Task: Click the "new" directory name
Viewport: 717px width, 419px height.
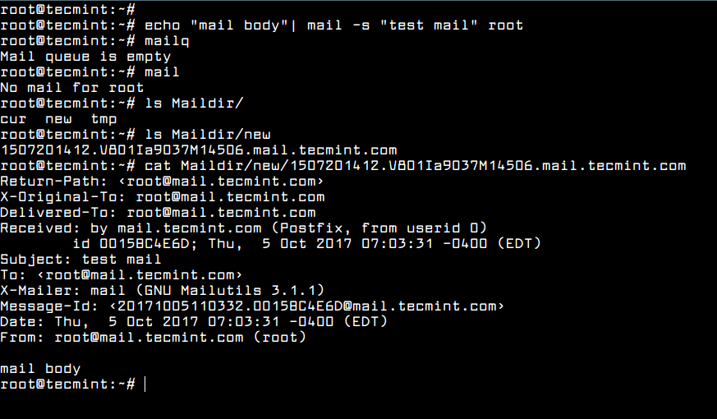Action: click(58, 119)
